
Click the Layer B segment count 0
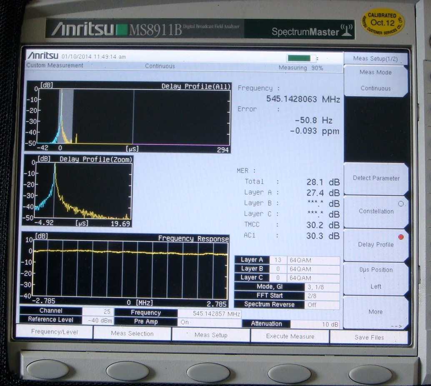coord(278,269)
